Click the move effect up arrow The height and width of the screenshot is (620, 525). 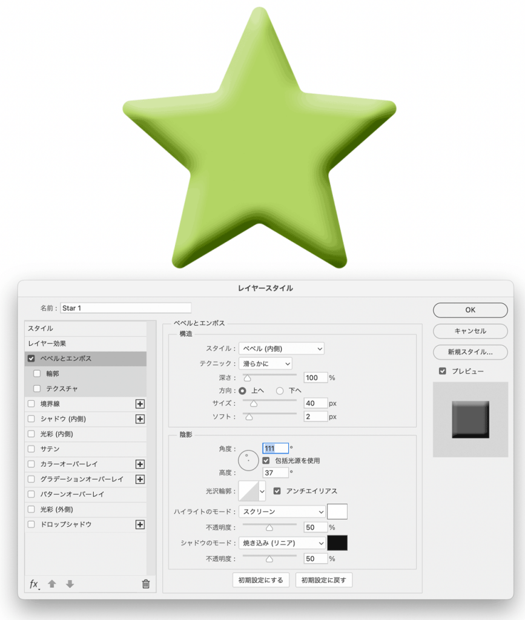pyautogui.click(x=52, y=584)
